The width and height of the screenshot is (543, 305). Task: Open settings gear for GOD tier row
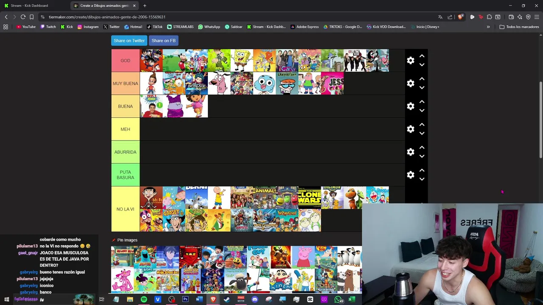pyautogui.click(x=410, y=61)
